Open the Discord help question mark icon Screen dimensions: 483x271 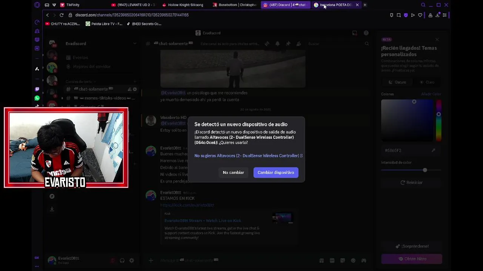point(366,33)
